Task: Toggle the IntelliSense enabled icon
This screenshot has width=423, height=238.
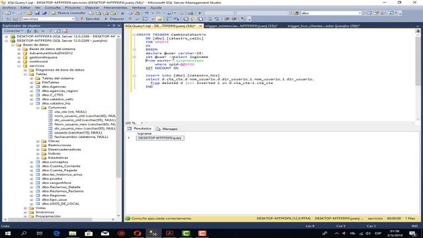Action: pos(159,19)
